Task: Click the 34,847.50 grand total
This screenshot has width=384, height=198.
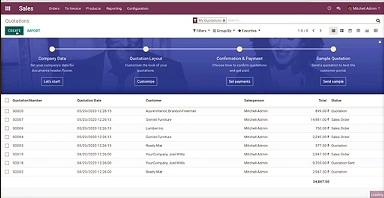Action: (x=321, y=182)
